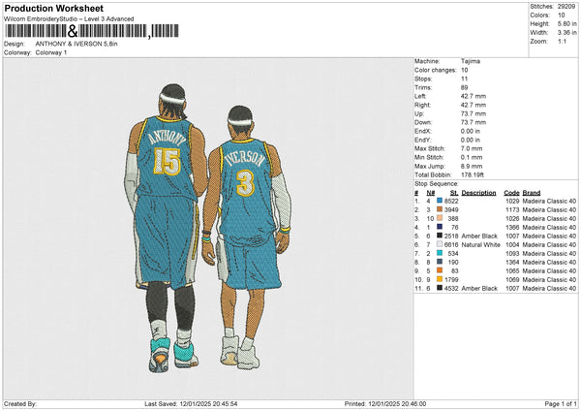This screenshot has width=581, height=411.
Task: Click the design name ANTHONY & IVERSON 5,8in
Action: [x=76, y=44]
